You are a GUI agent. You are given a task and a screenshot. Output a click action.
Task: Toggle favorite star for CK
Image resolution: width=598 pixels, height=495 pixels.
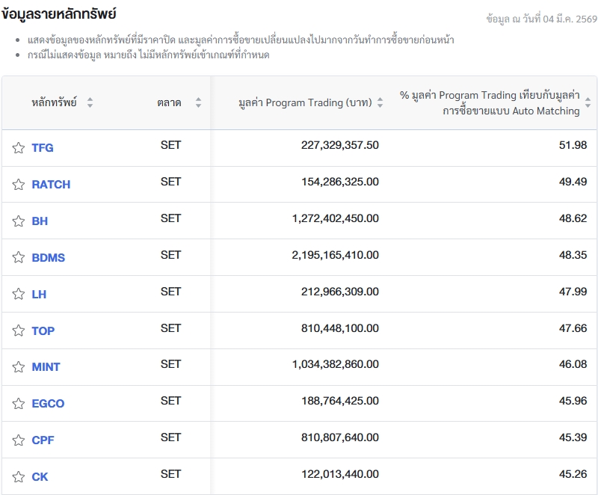click(x=19, y=477)
